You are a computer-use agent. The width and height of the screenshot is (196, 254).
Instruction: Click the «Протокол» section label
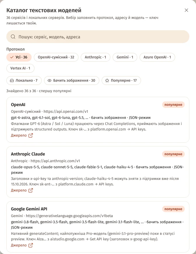pos(15,49)
